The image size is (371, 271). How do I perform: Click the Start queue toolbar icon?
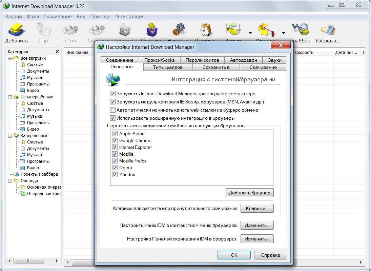233,30
